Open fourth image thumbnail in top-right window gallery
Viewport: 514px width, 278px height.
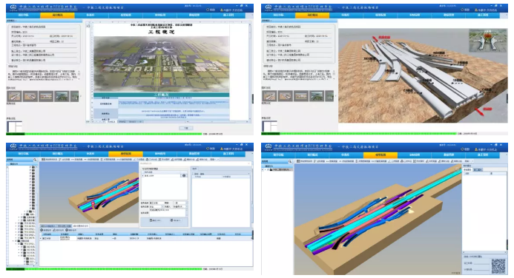pyautogui.click(x=316, y=96)
